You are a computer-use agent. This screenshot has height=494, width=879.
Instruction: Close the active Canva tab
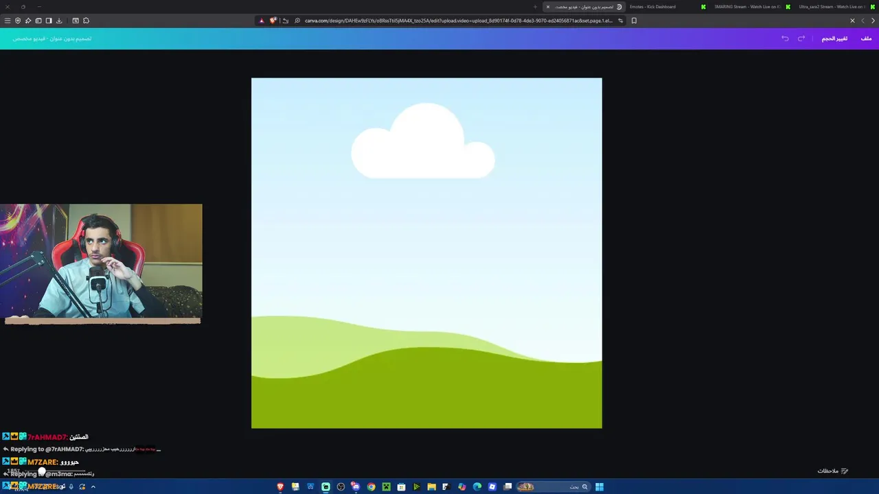[x=547, y=7]
